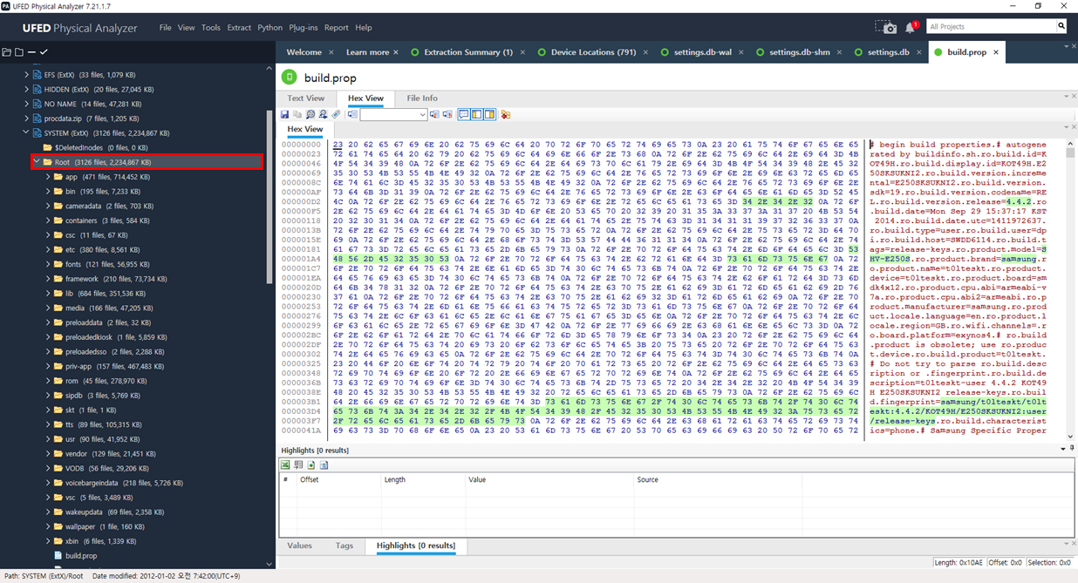Toggle the right pane layout button
Image resolution: width=1078 pixels, height=583 pixels.
click(x=490, y=114)
